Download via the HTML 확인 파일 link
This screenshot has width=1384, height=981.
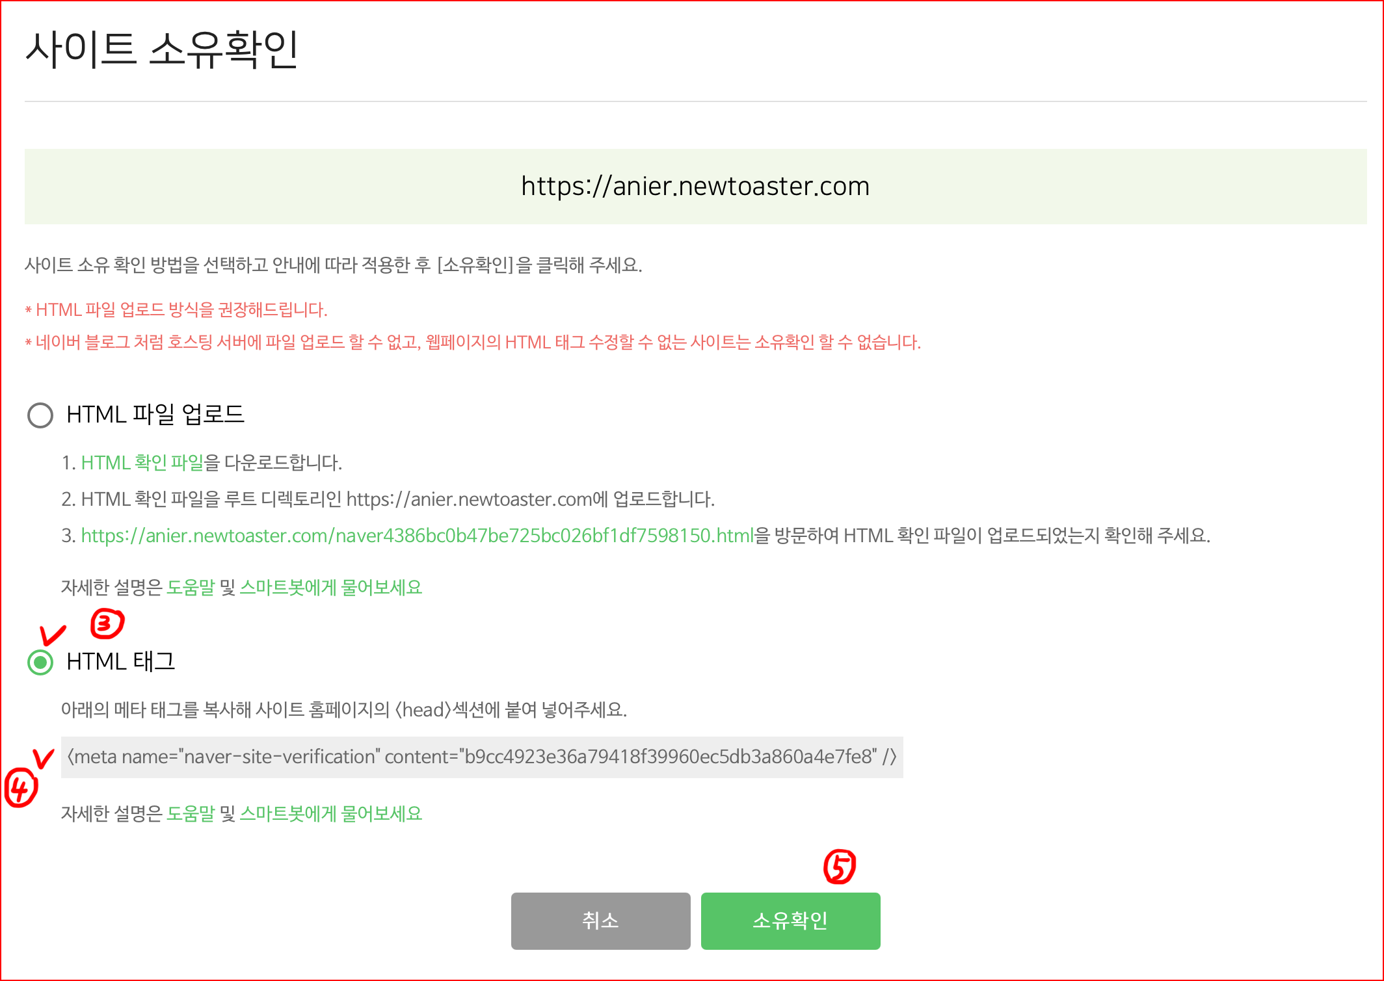(x=142, y=463)
